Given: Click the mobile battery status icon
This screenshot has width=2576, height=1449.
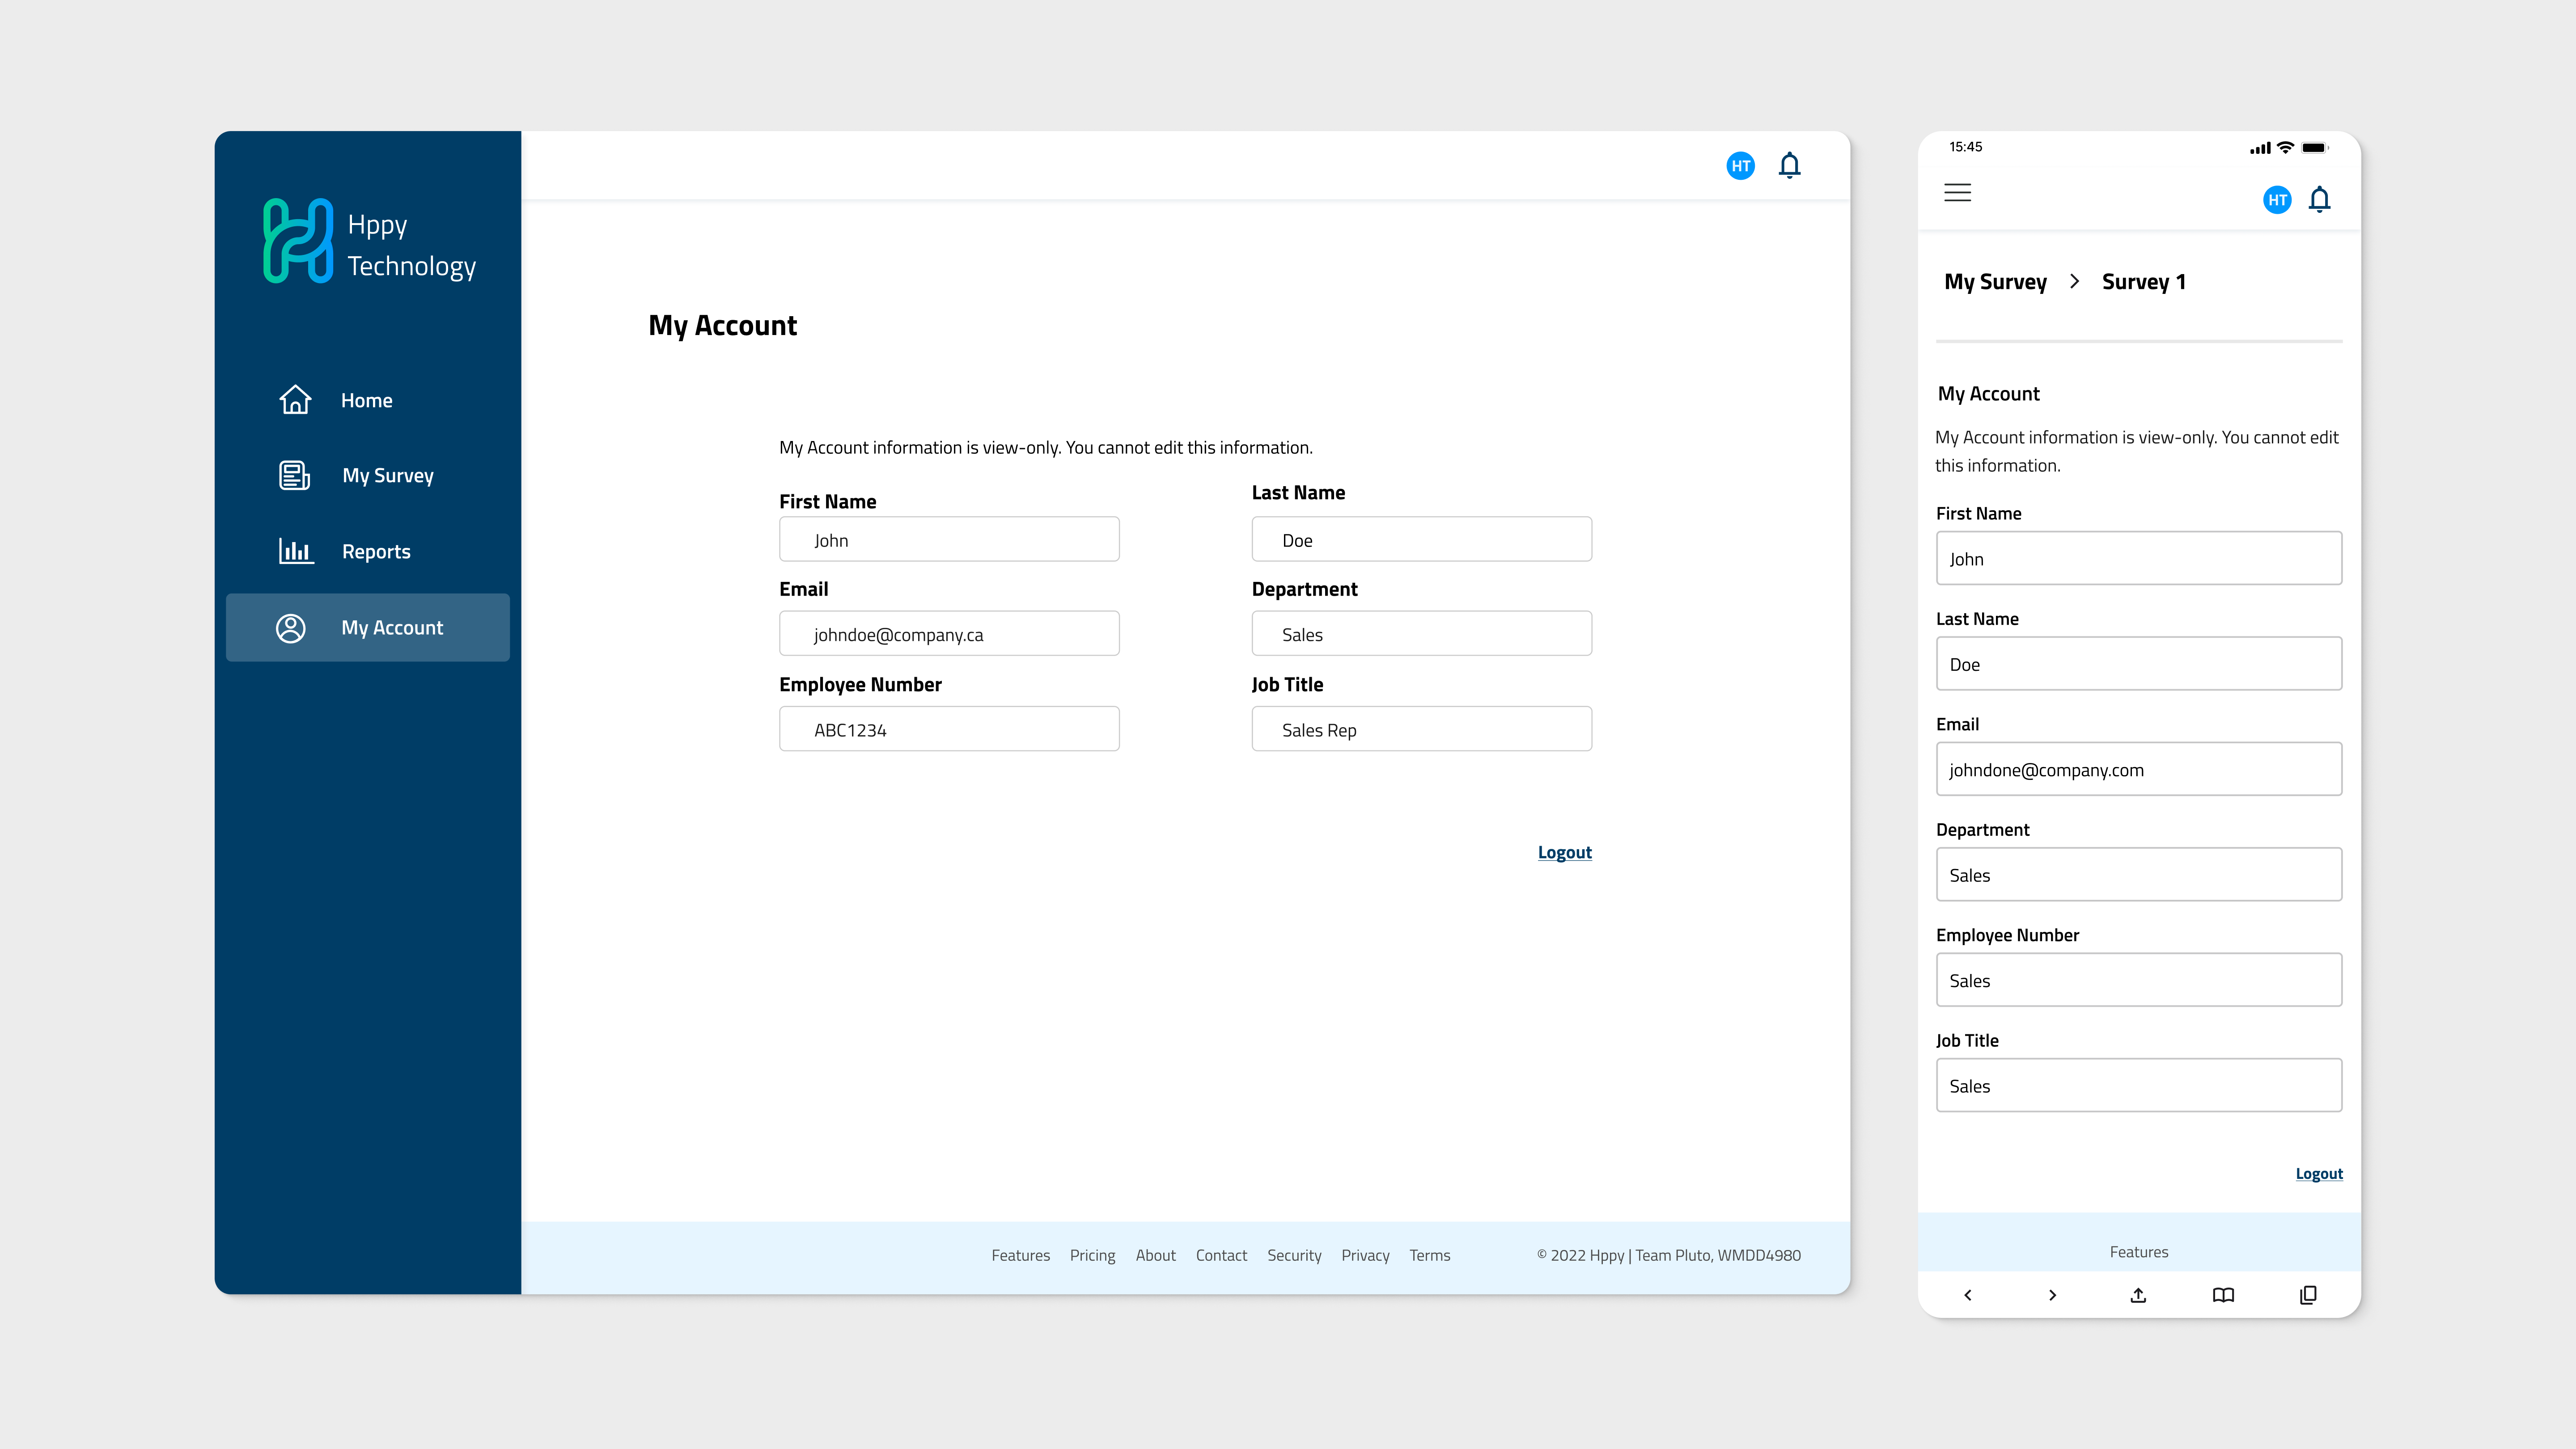Looking at the screenshot, I should coord(2315,147).
